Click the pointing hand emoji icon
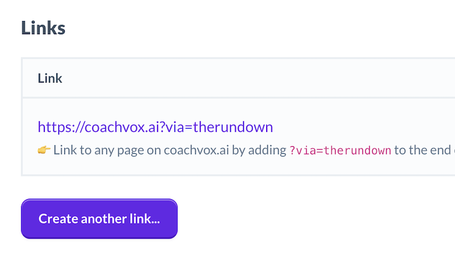The image size is (455, 259). point(44,150)
